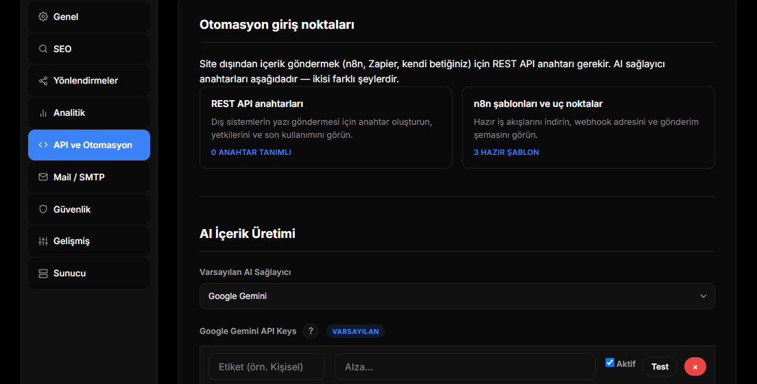Open the 0 ANAHTAR TANIMLI link
The image size is (757, 384).
[251, 152]
